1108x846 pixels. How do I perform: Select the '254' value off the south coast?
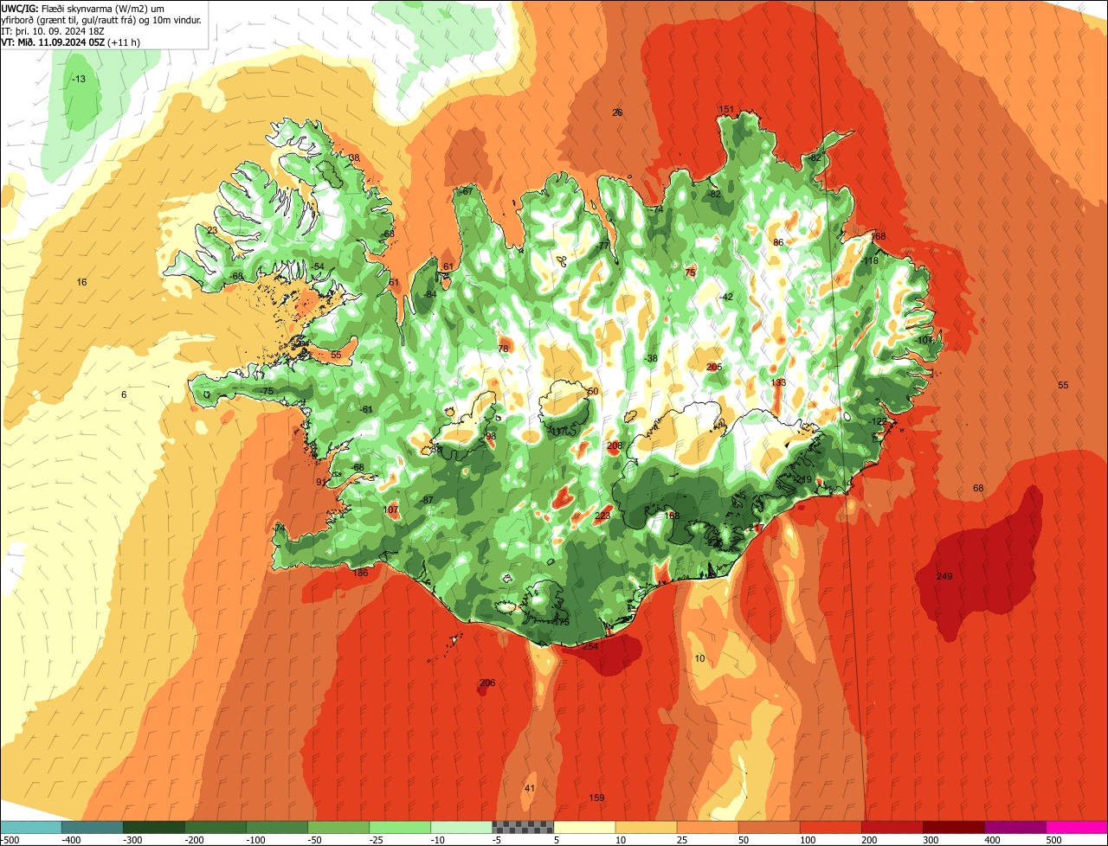590,646
